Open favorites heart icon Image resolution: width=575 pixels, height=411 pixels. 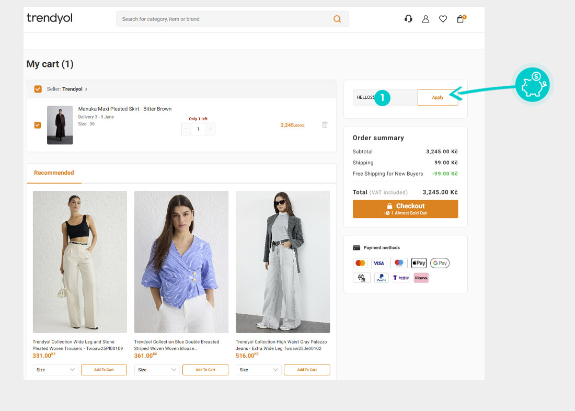(443, 19)
